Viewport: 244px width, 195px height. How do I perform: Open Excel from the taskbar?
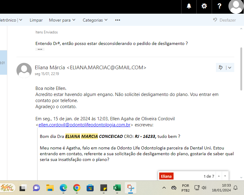[x=117, y=188]
